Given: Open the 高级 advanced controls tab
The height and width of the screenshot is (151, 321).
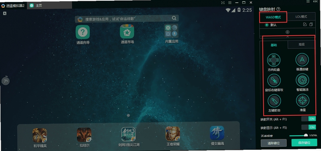Looking at the screenshot, I should [301, 44].
